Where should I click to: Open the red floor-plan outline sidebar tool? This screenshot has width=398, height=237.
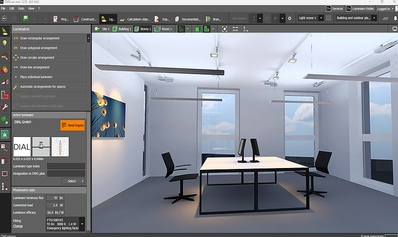tap(5, 95)
